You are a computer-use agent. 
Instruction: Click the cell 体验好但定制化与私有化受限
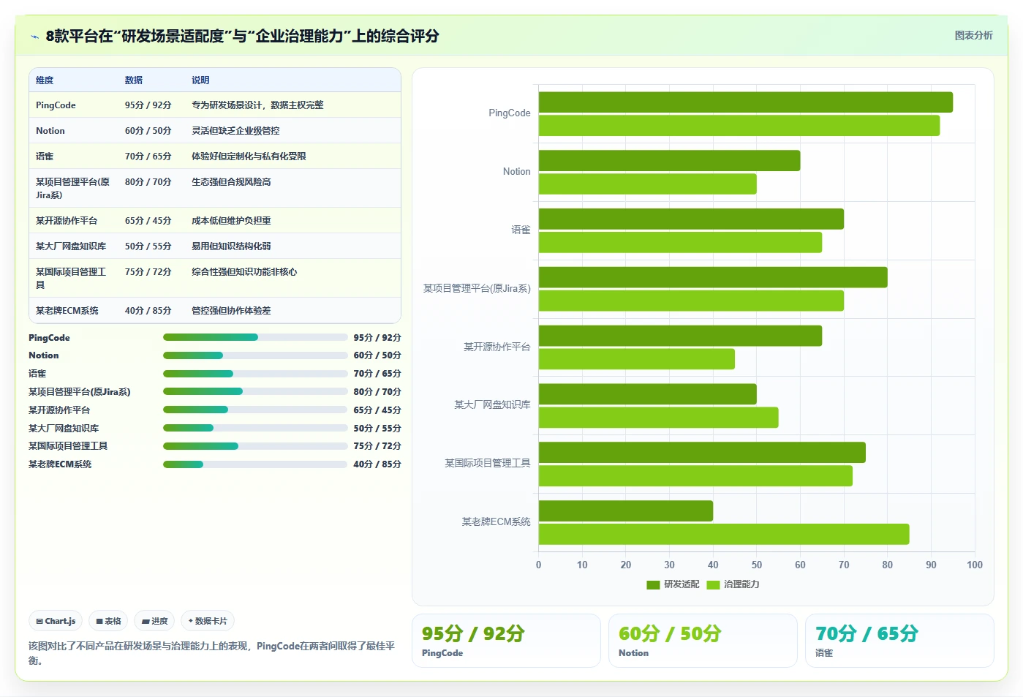249,157
